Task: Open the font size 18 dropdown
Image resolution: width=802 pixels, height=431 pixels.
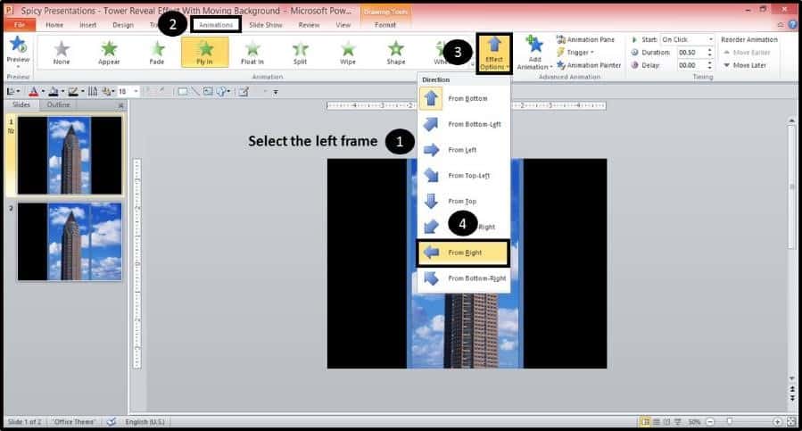Action: pos(136,92)
